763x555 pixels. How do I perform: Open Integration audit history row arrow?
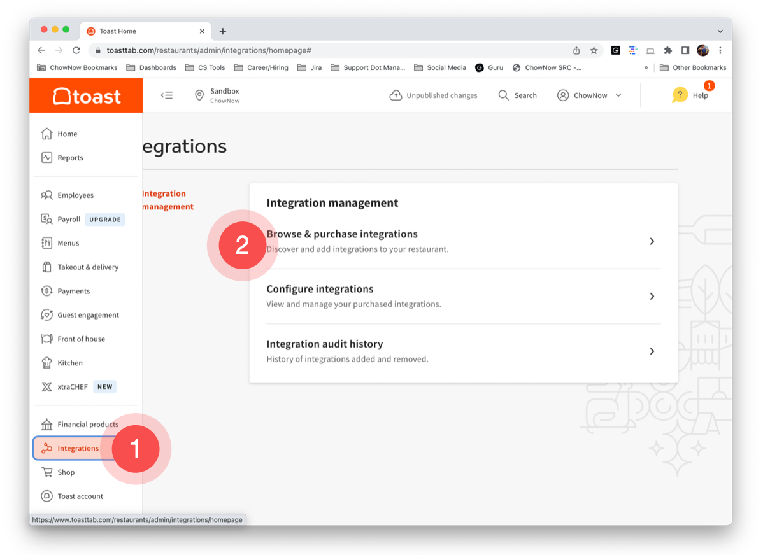tap(652, 351)
